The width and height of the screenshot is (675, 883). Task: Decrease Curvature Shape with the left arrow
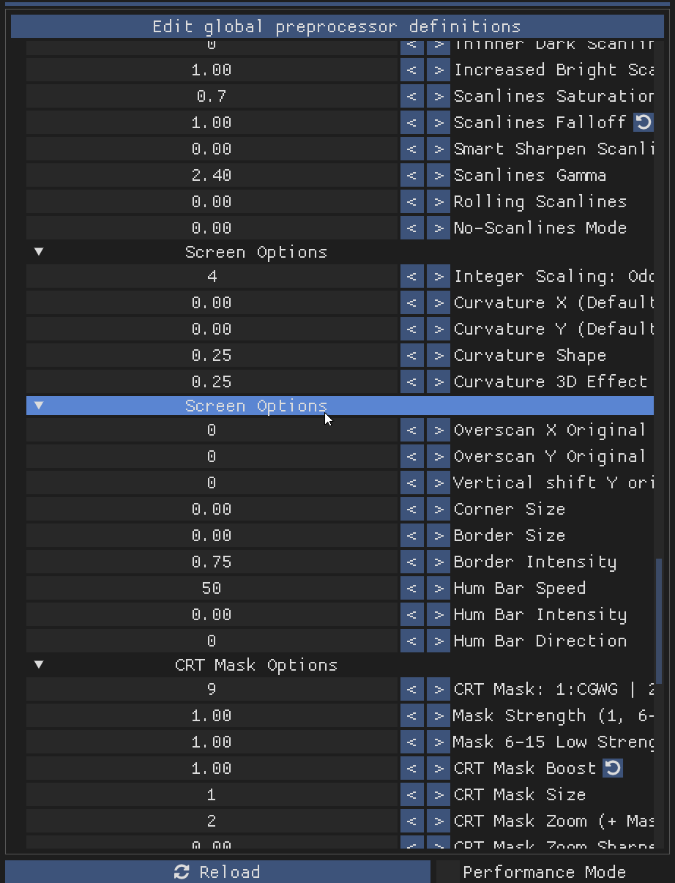click(x=412, y=355)
